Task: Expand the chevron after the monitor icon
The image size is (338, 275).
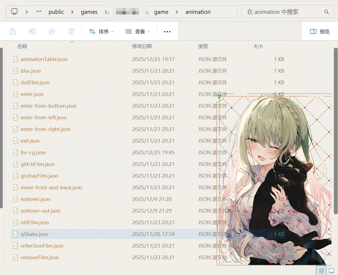Action: (27, 12)
